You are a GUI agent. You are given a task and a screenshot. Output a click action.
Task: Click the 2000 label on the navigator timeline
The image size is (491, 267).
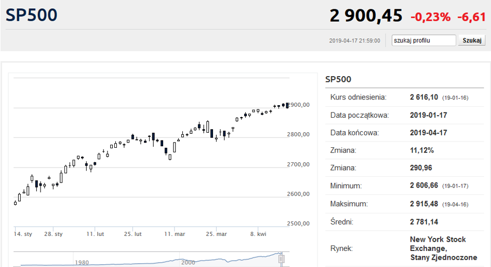click(188, 262)
